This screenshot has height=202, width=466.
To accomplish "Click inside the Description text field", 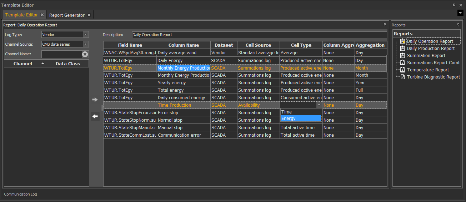I will coord(259,35).
